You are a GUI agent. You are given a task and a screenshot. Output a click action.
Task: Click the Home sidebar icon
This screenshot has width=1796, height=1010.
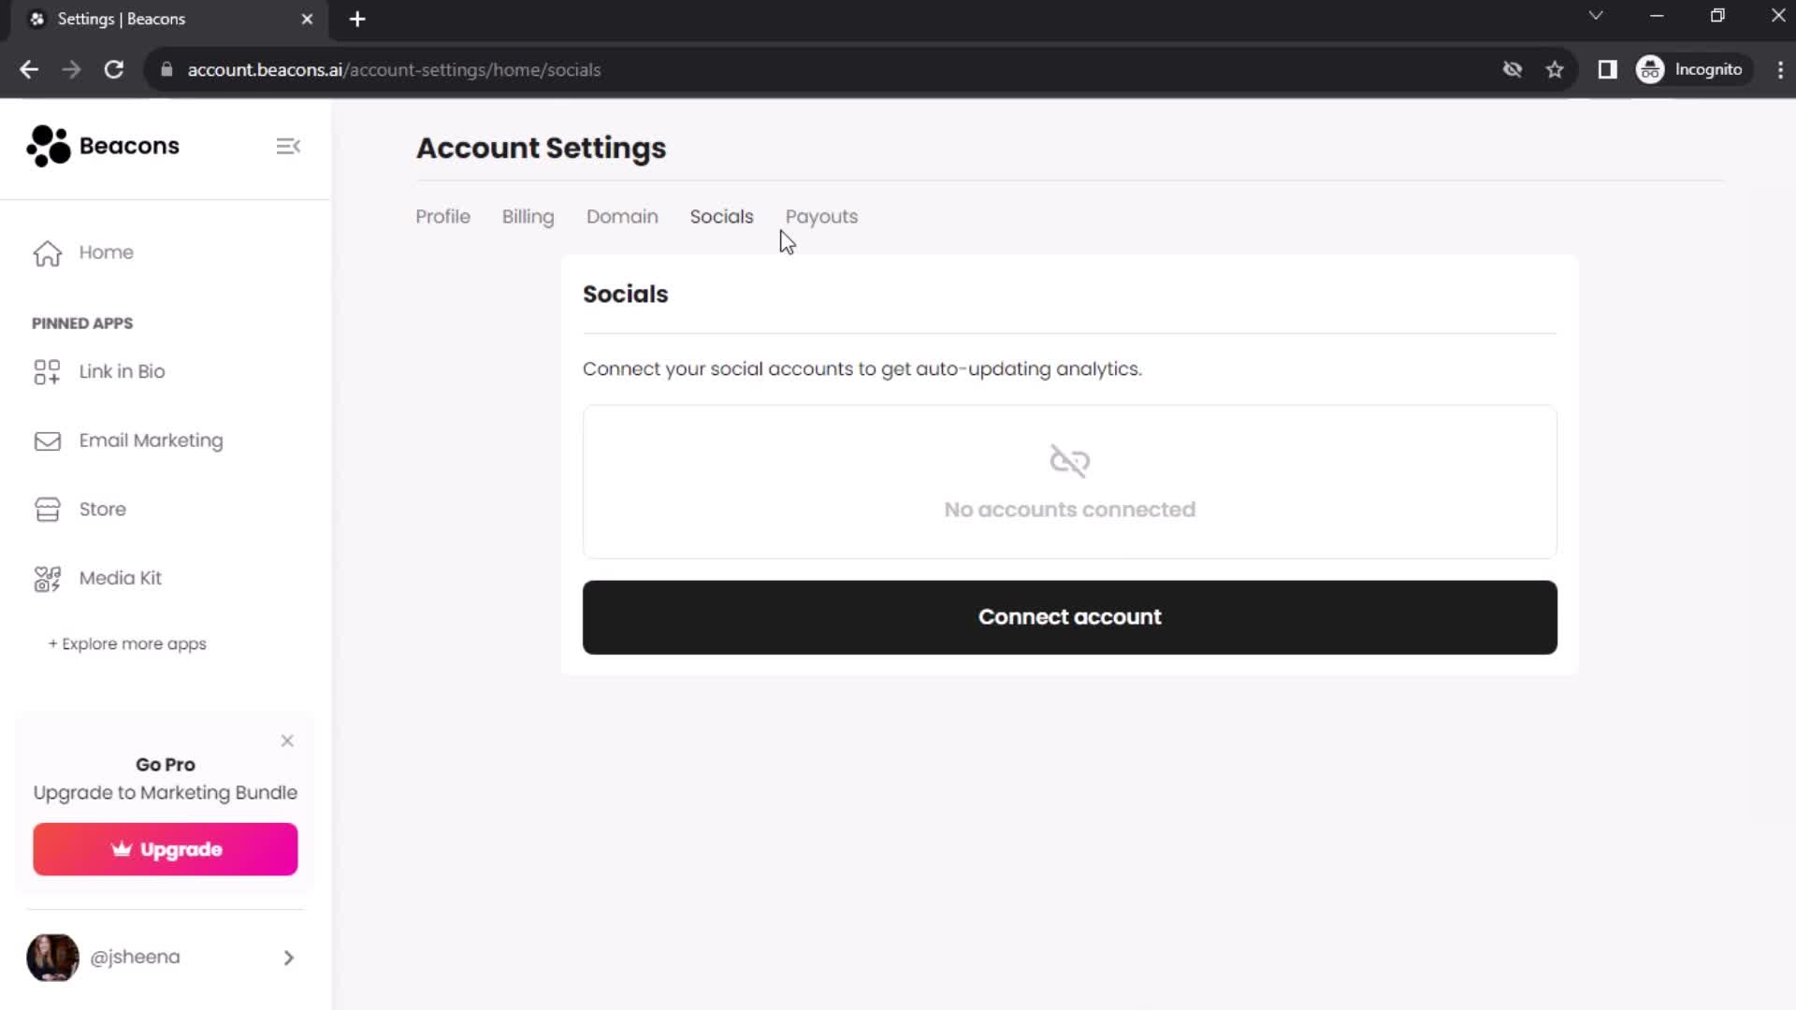coord(47,252)
